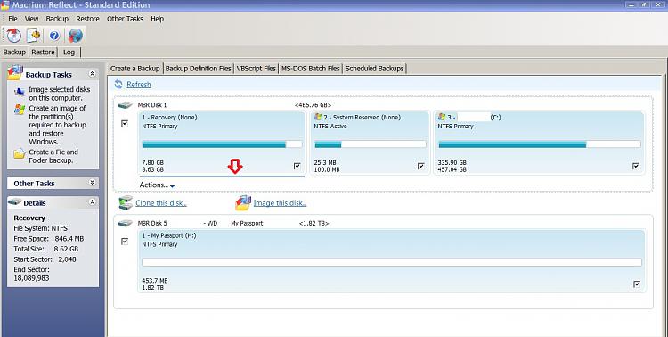This screenshot has height=337, width=668.
Task: Select the 2 - System Reserved (None) label
Action: coord(363,117)
